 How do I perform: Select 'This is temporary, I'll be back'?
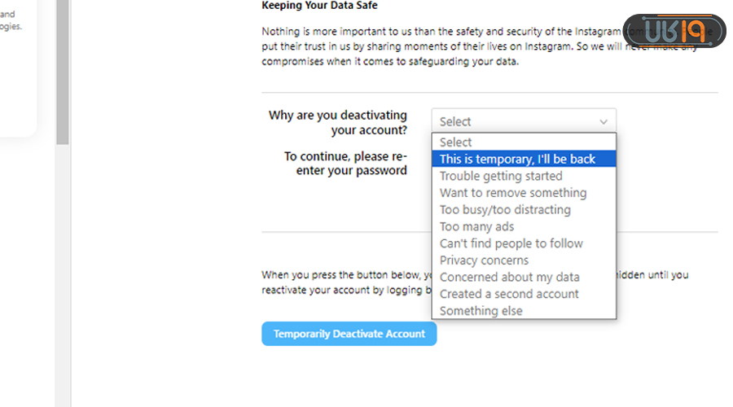(518, 160)
